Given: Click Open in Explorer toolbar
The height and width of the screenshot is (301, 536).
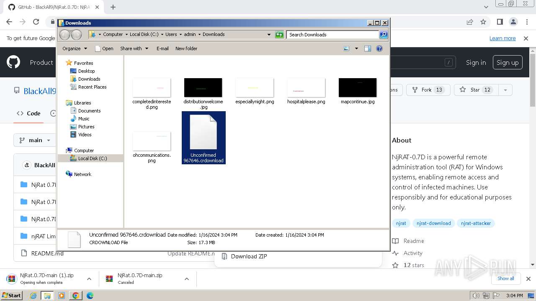Looking at the screenshot, I should pyautogui.click(x=104, y=48).
